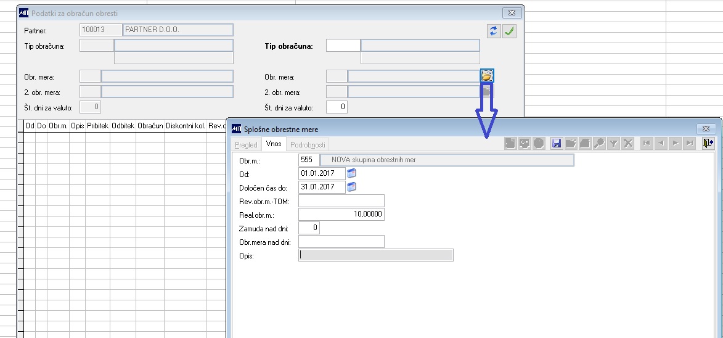Go to the next record arrow
Viewport: 723px width, 338px height.
click(676, 144)
